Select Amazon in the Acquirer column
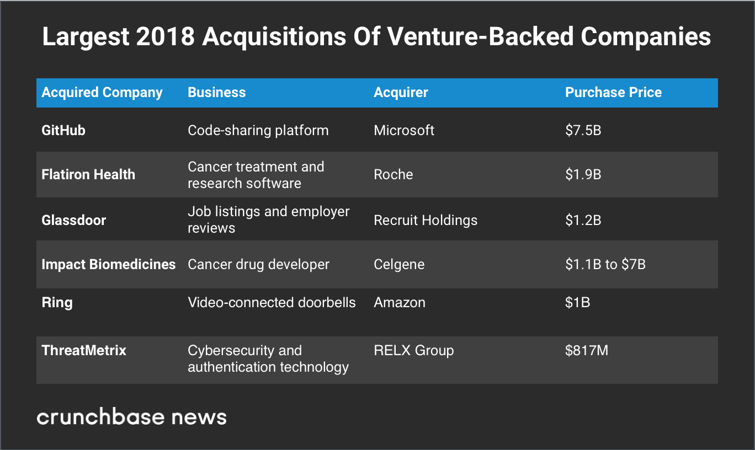This screenshot has width=755, height=450. click(x=400, y=303)
